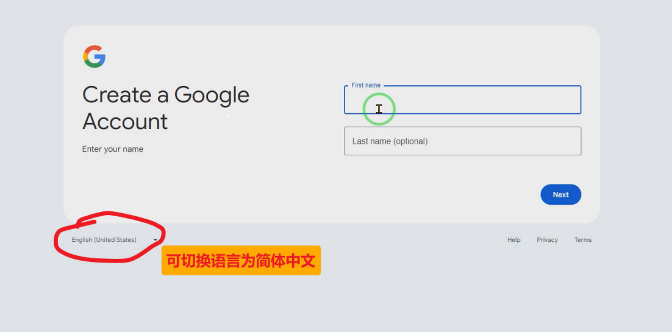Open the Help link

coord(514,240)
